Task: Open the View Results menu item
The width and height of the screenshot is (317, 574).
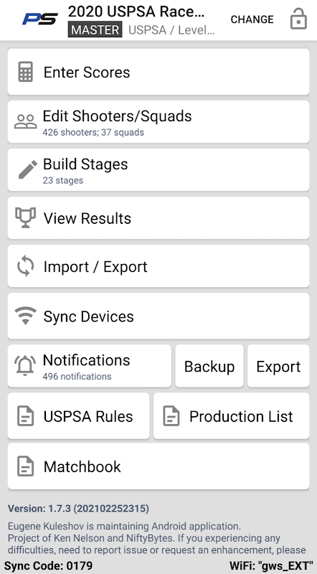Action: coord(158,218)
